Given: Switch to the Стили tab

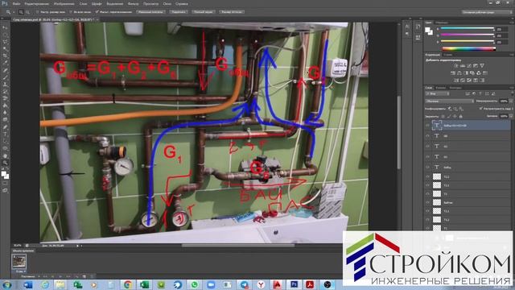Looking at the screenshot, I should tap(447, 55).
